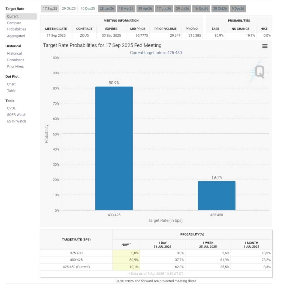Click the 8,3% 1 MONTH cell
The height and width of the screenshot is (287, 281).
251,267
